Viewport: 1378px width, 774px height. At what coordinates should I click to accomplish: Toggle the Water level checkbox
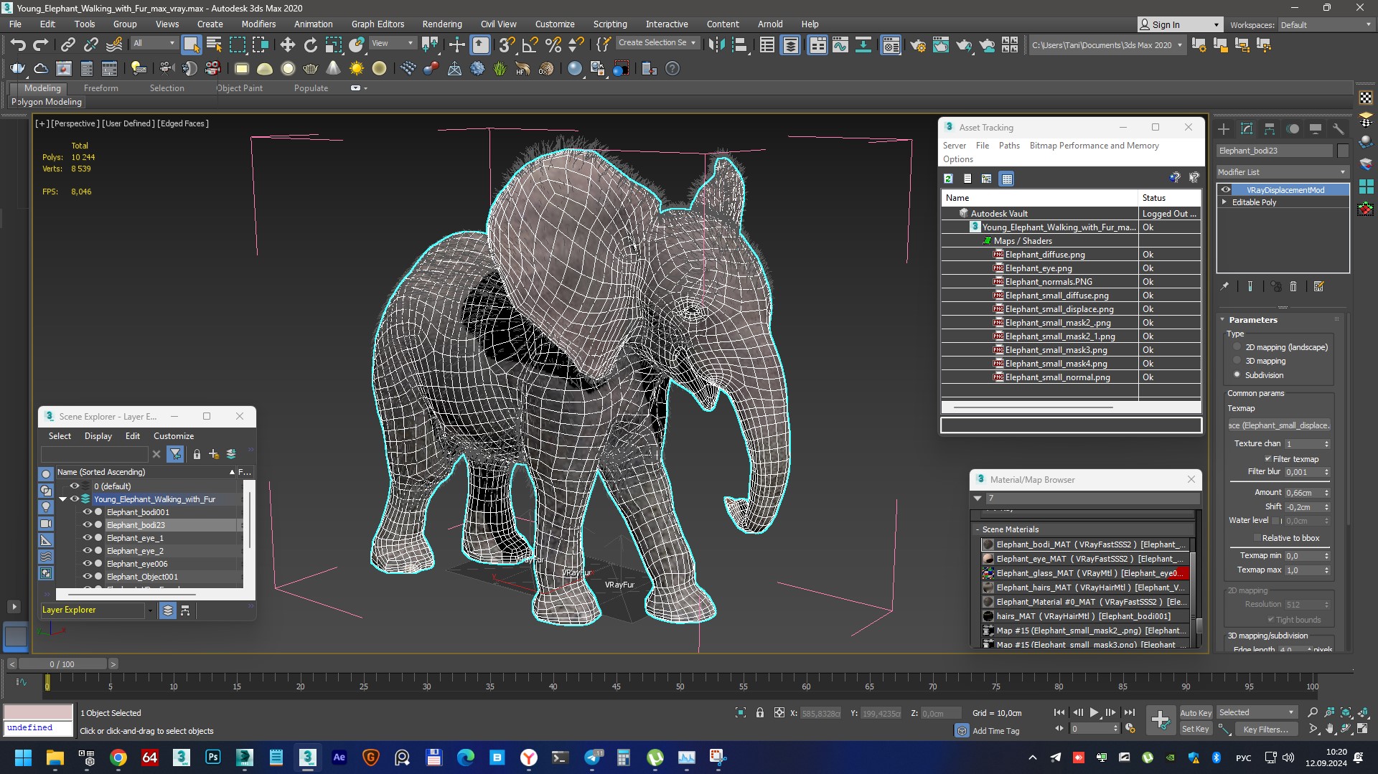pyautogui.click(x=1275, y=520)
